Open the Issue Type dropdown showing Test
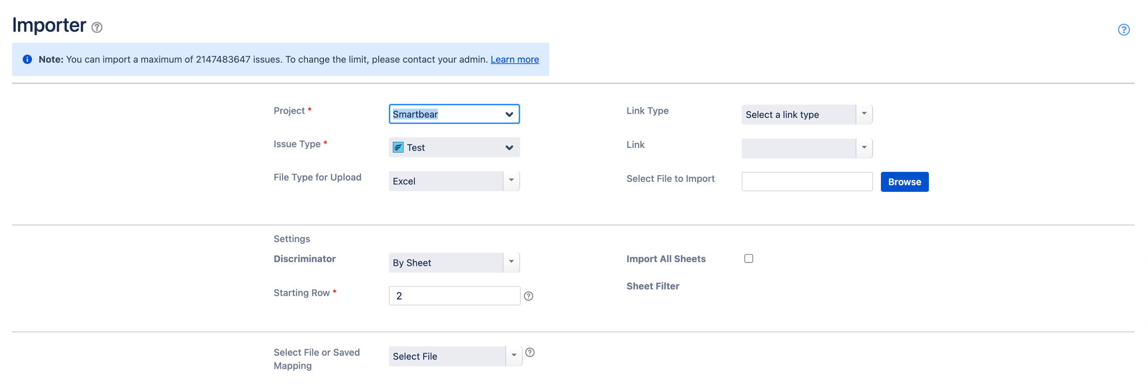1148x389 pixels. coord(454,148)
